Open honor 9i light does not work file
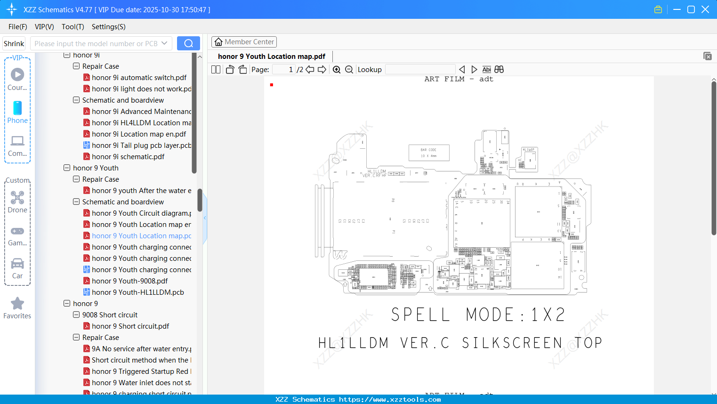The height and width of the screenshot is (404, 717). pos(137,89)
